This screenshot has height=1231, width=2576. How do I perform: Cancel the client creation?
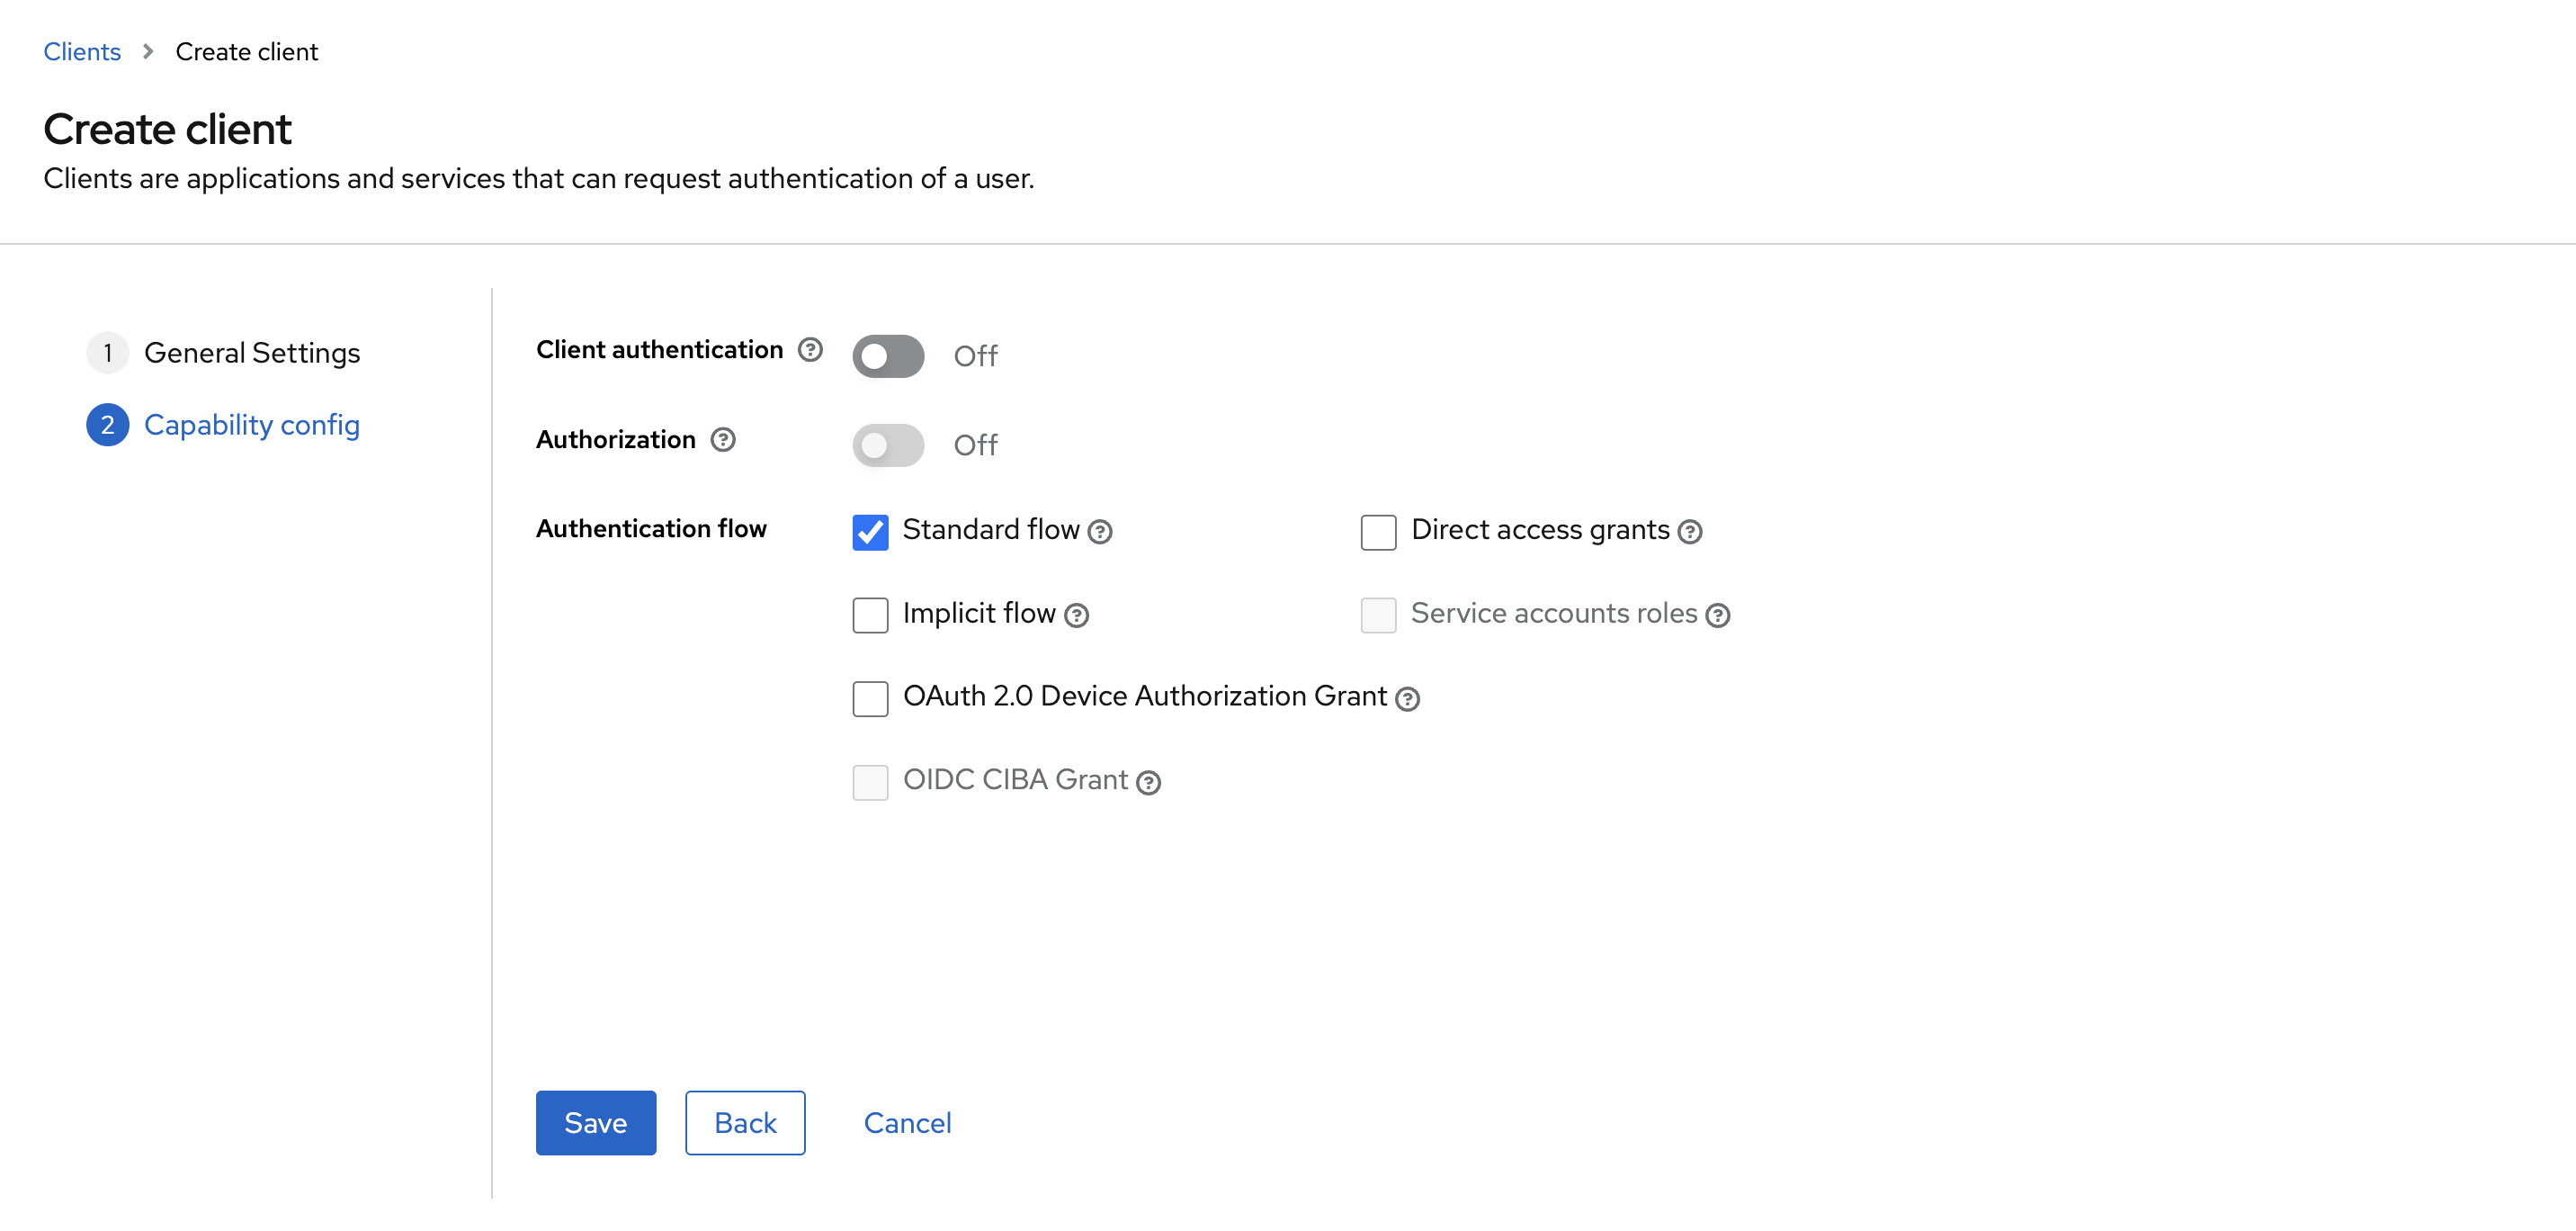point(907,1122)
